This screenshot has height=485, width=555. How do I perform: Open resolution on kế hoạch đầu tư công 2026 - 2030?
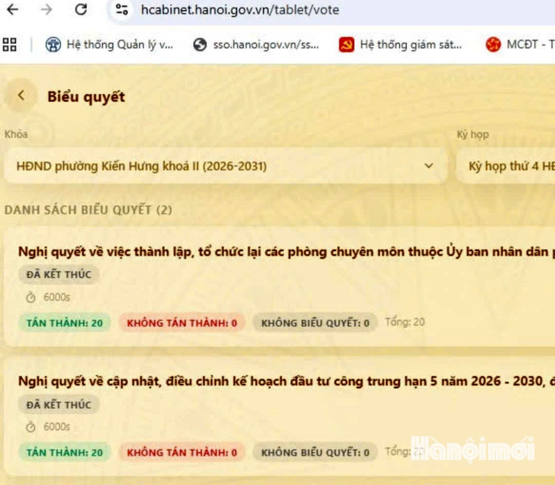click(286, 381)
